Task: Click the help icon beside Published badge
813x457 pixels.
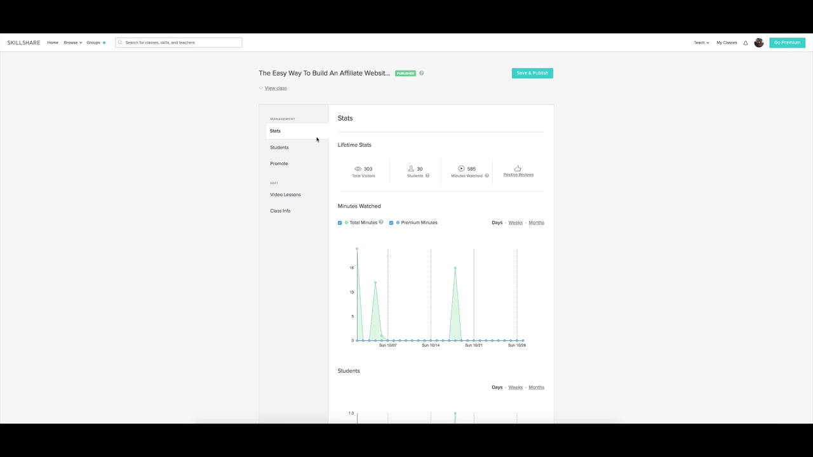Action: pos(421,73)
